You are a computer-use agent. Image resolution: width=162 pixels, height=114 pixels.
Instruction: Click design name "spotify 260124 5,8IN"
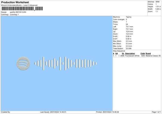tap(18, 12)
